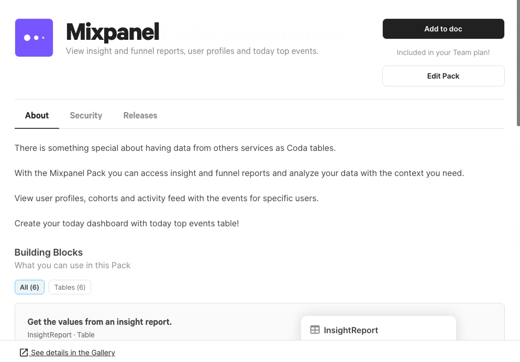
Task: Click 'Get the values from an insight report' title
Action: coord(99,322)
